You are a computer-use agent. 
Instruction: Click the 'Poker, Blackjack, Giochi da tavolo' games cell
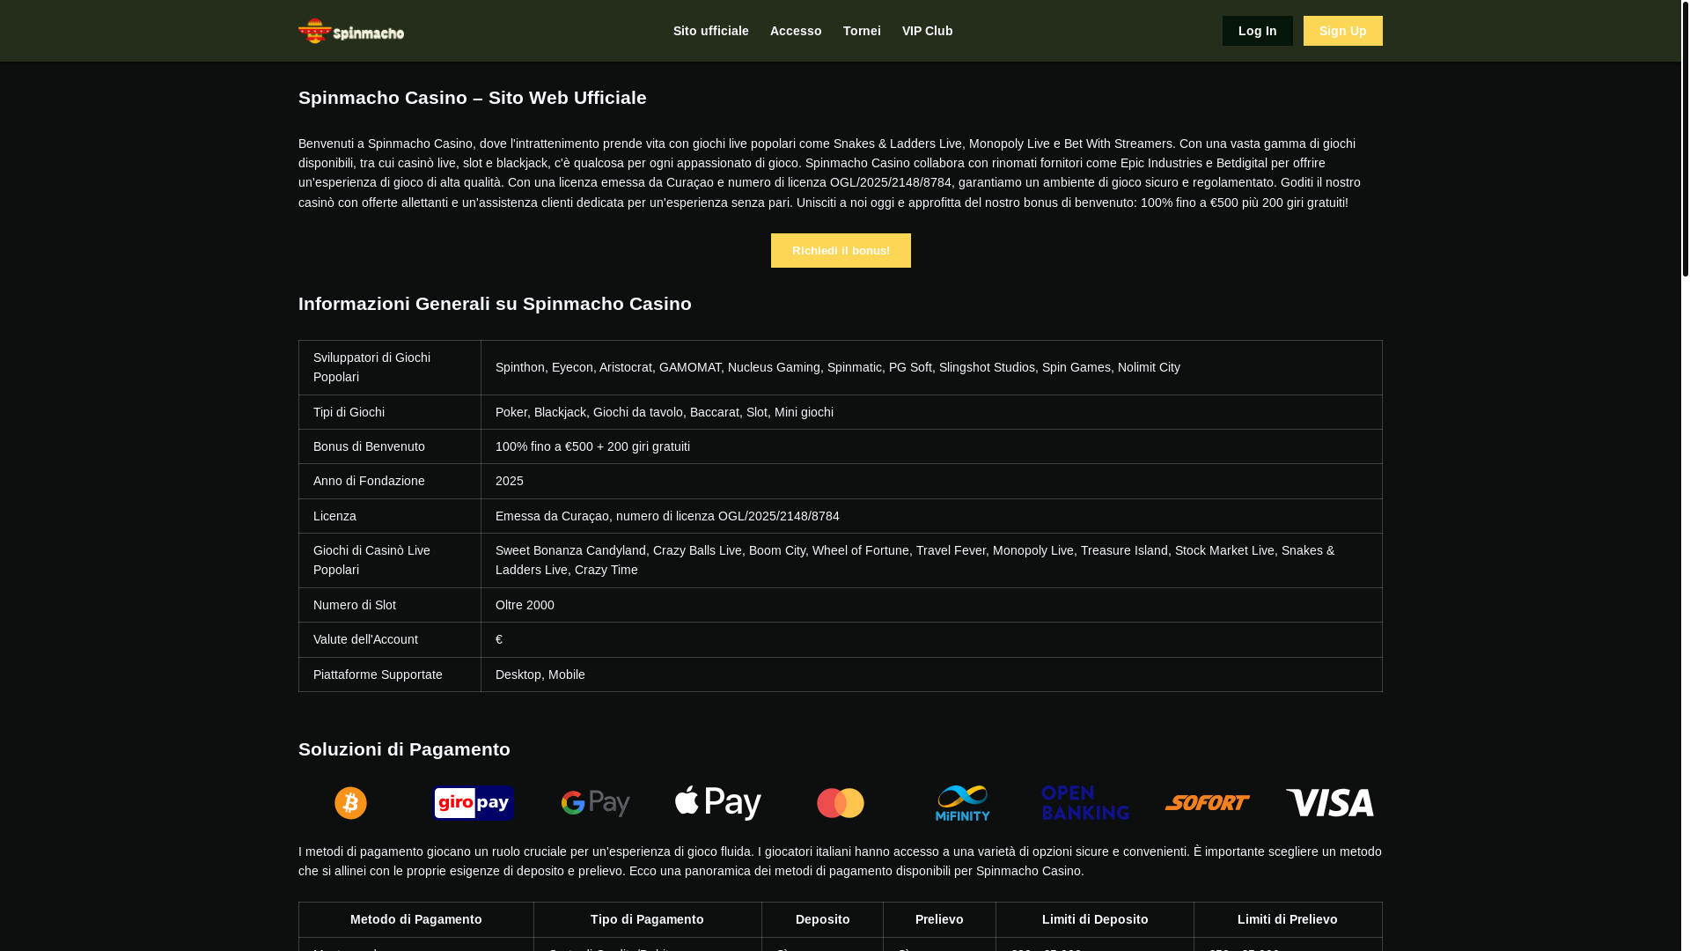point(931,412)
